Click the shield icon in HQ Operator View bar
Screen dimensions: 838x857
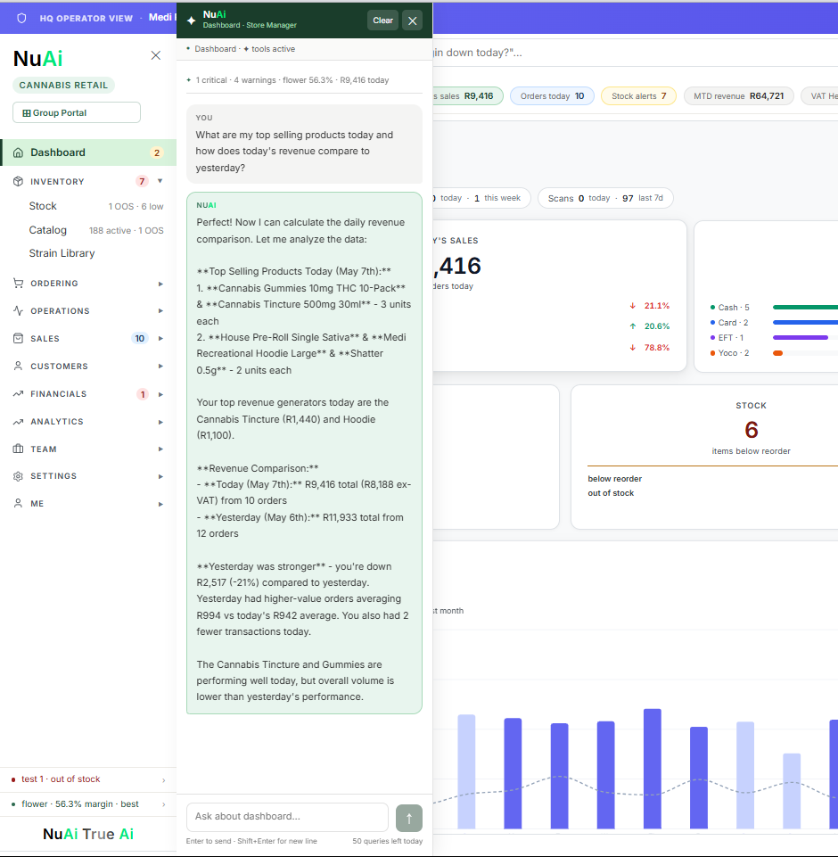(x=21, y=18)
